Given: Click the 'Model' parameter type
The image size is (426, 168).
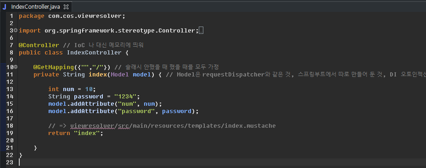Looking at the screenshot, I should pos(120,75).
